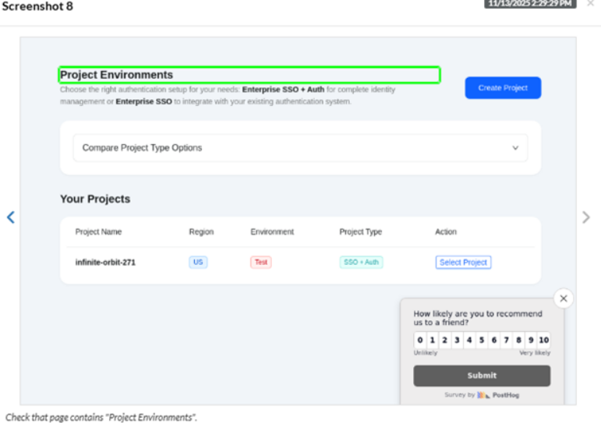Viewport: 601px width, 423px height.
Task: Select rating 0 in survey
Action: [420, 340]
